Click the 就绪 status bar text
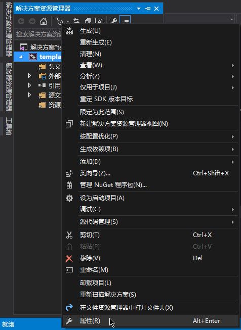The height and width of the screenshot is (330, 241). pyautogui.click(x=8, y=324)
